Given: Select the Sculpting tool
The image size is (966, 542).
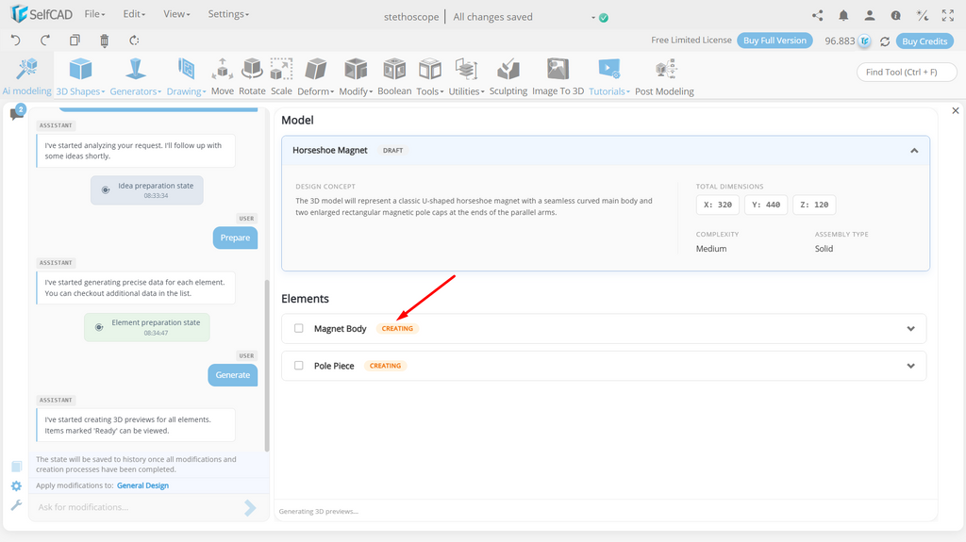Looking at the screenshot, I should 508,76.
